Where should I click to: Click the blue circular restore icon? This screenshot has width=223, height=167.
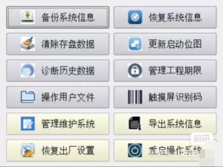[135, 17]
